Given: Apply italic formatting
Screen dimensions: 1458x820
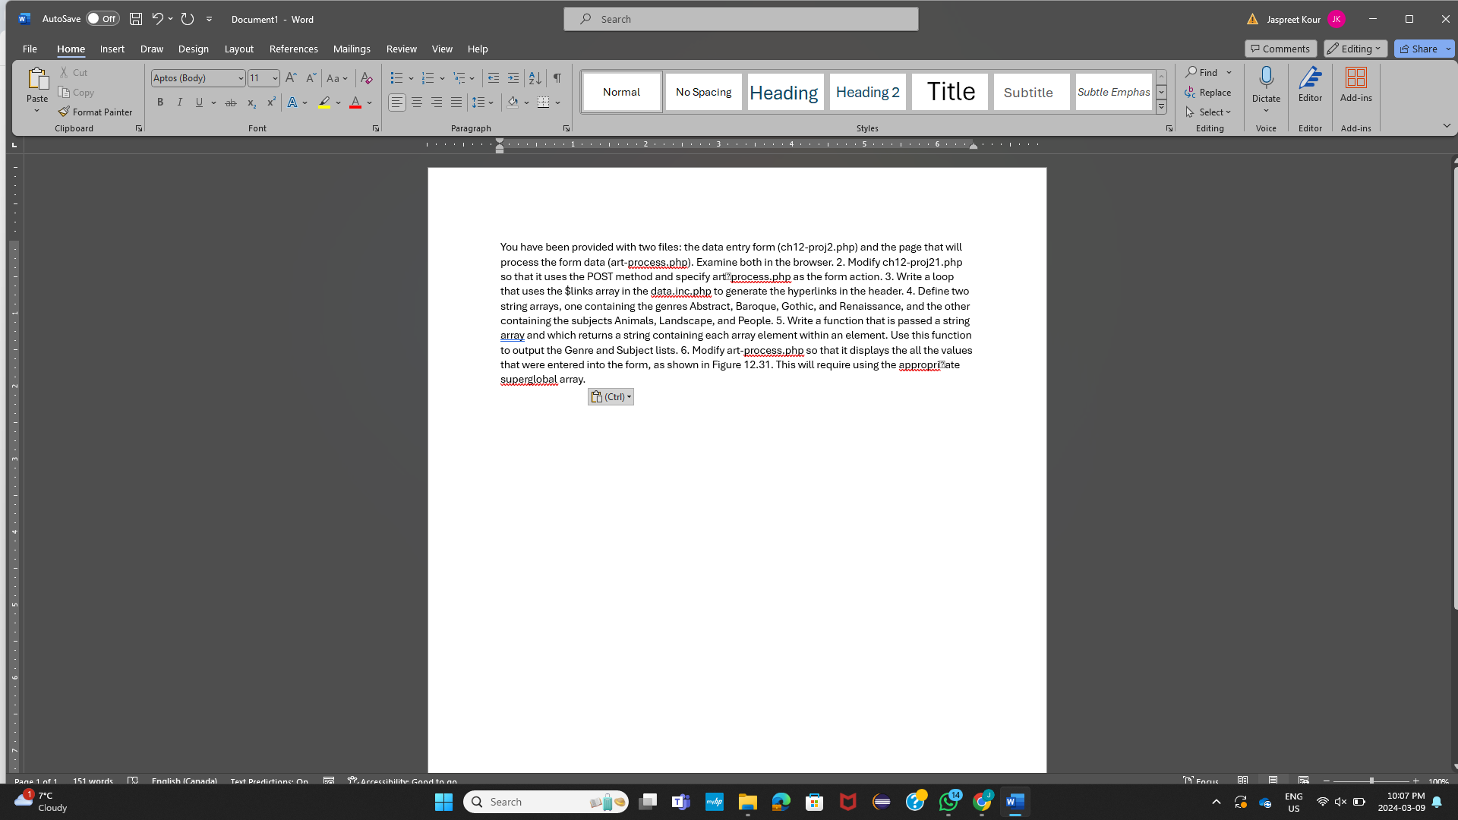Looking at the screenshot, I should coord(179,102).
